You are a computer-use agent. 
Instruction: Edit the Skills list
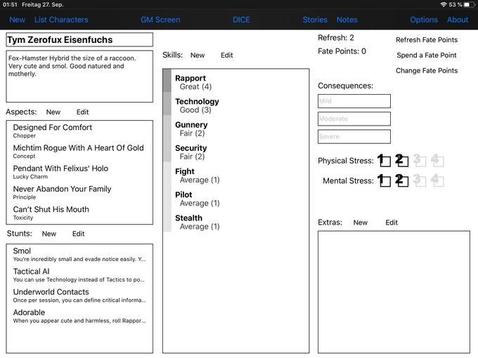click(x=227, y=55)
